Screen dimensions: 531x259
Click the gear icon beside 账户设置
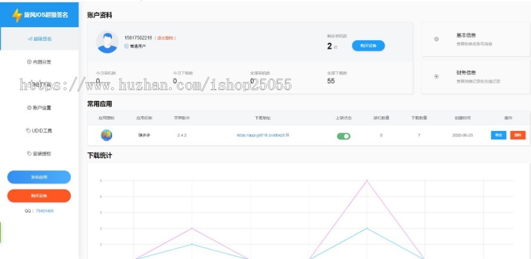point(29,107)
